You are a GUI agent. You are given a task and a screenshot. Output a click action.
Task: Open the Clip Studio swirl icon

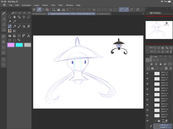tap(47, 10)
